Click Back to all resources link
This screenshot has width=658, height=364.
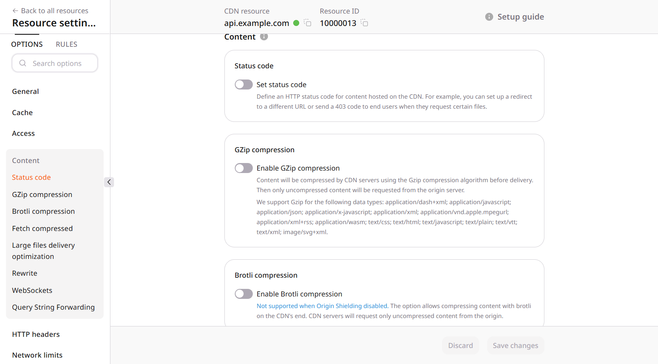50,11
